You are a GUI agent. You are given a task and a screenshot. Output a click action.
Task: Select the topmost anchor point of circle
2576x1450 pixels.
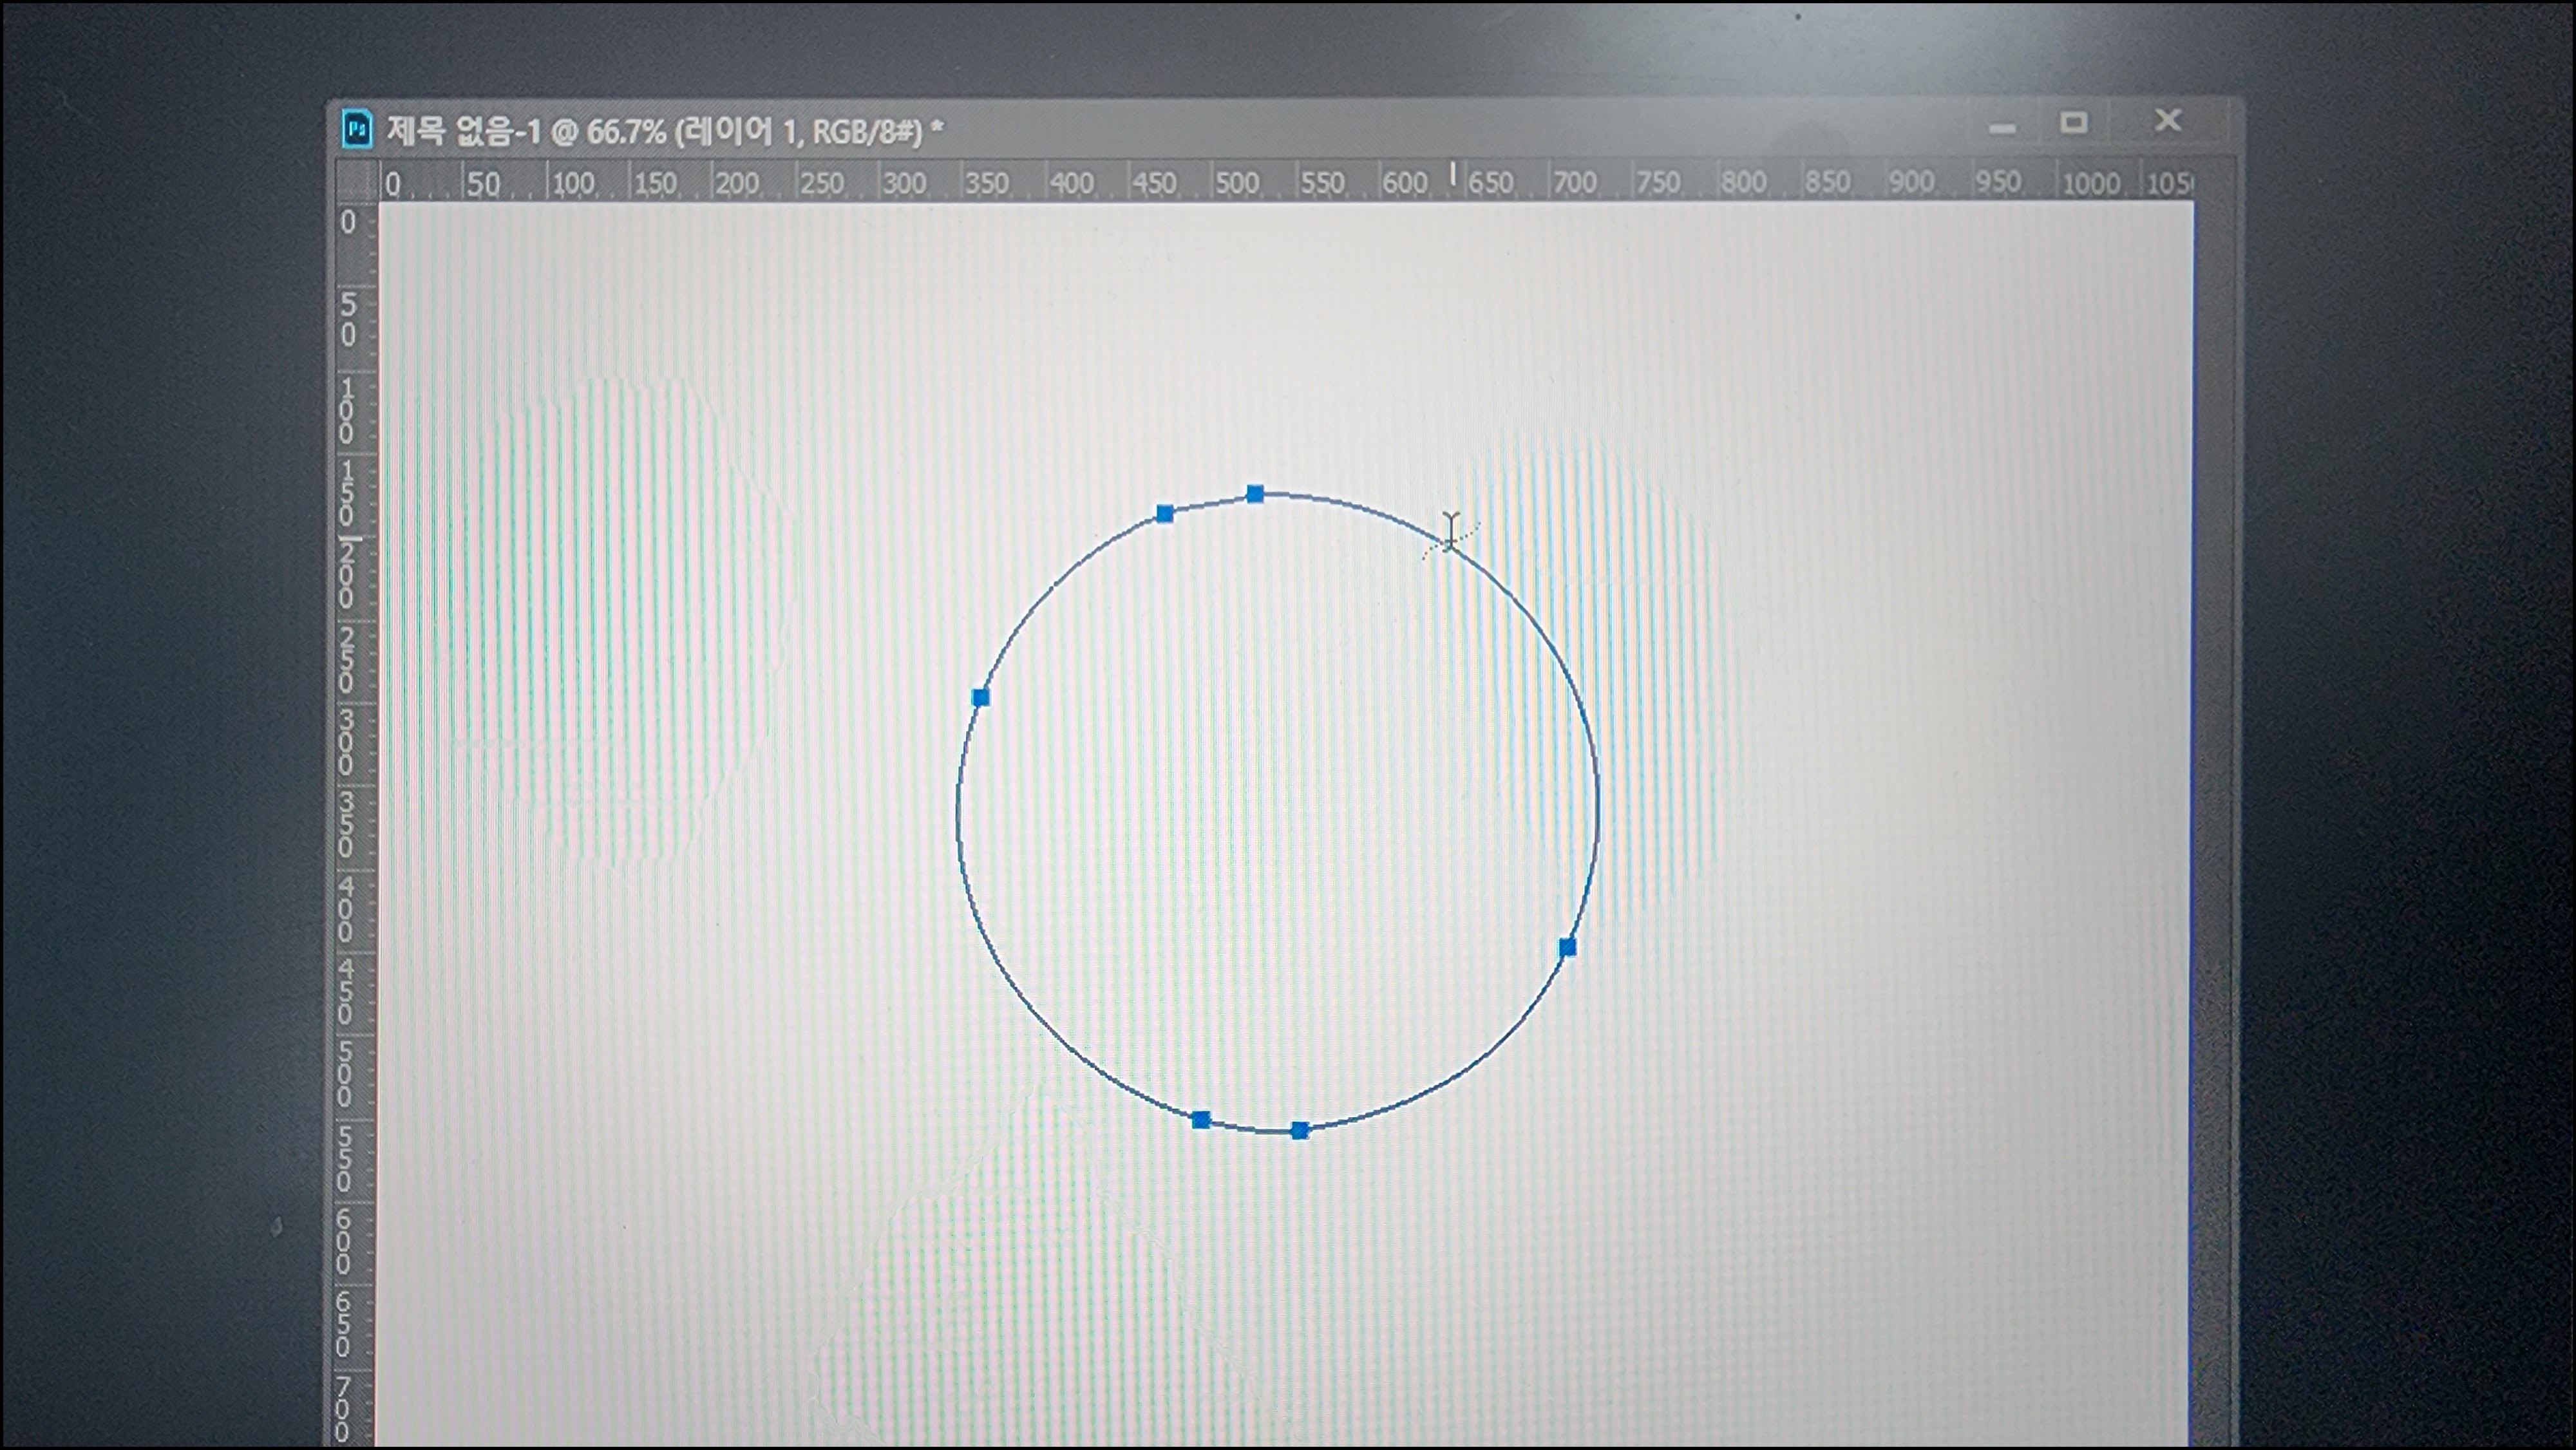1255,494
